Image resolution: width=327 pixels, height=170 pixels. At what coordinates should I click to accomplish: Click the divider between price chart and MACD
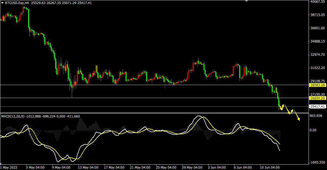coord(154,113)
